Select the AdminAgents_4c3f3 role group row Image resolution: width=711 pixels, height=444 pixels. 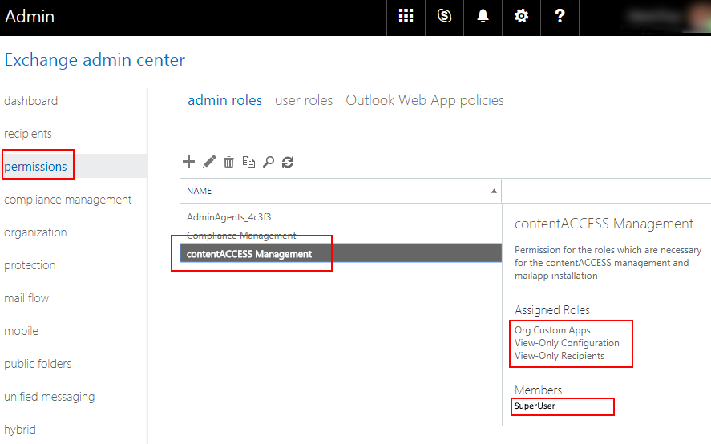(x=341, y=217)
